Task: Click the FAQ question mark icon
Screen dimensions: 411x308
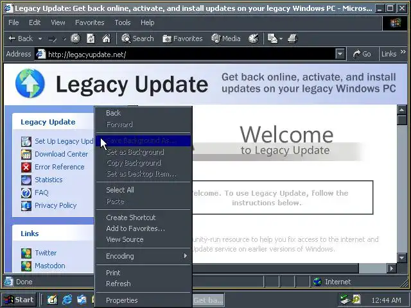Action: [26, 193]
